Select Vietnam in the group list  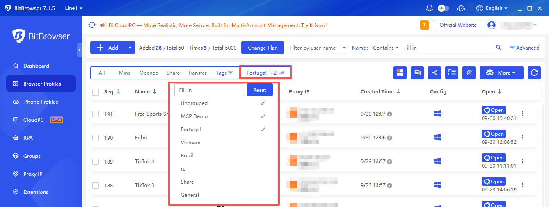224,143
